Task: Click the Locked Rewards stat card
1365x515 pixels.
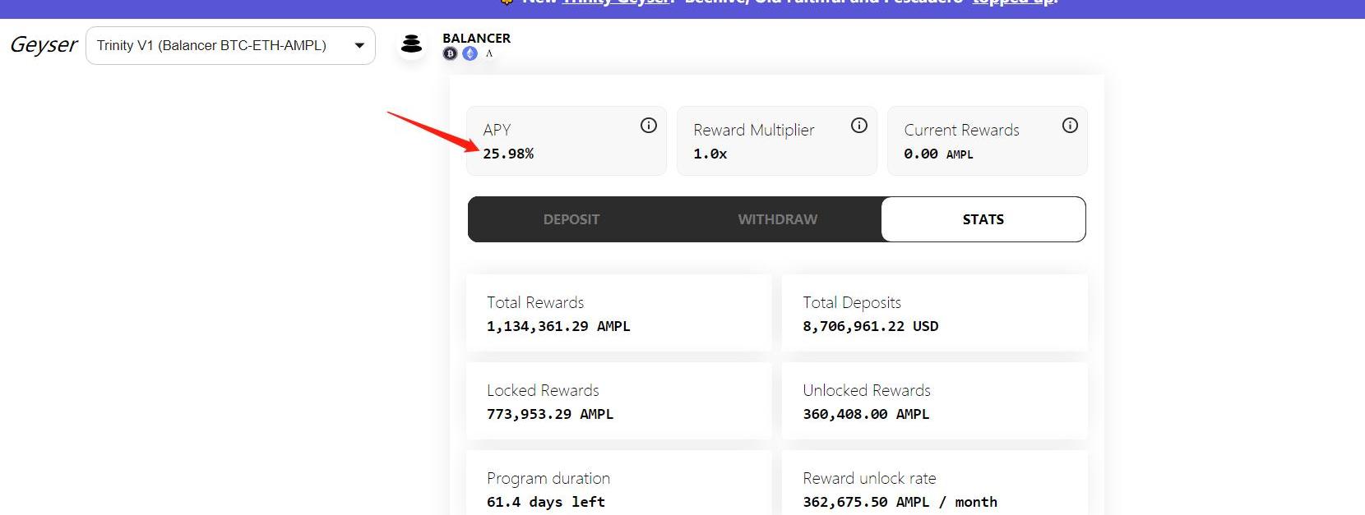Action: click(618, 402)
